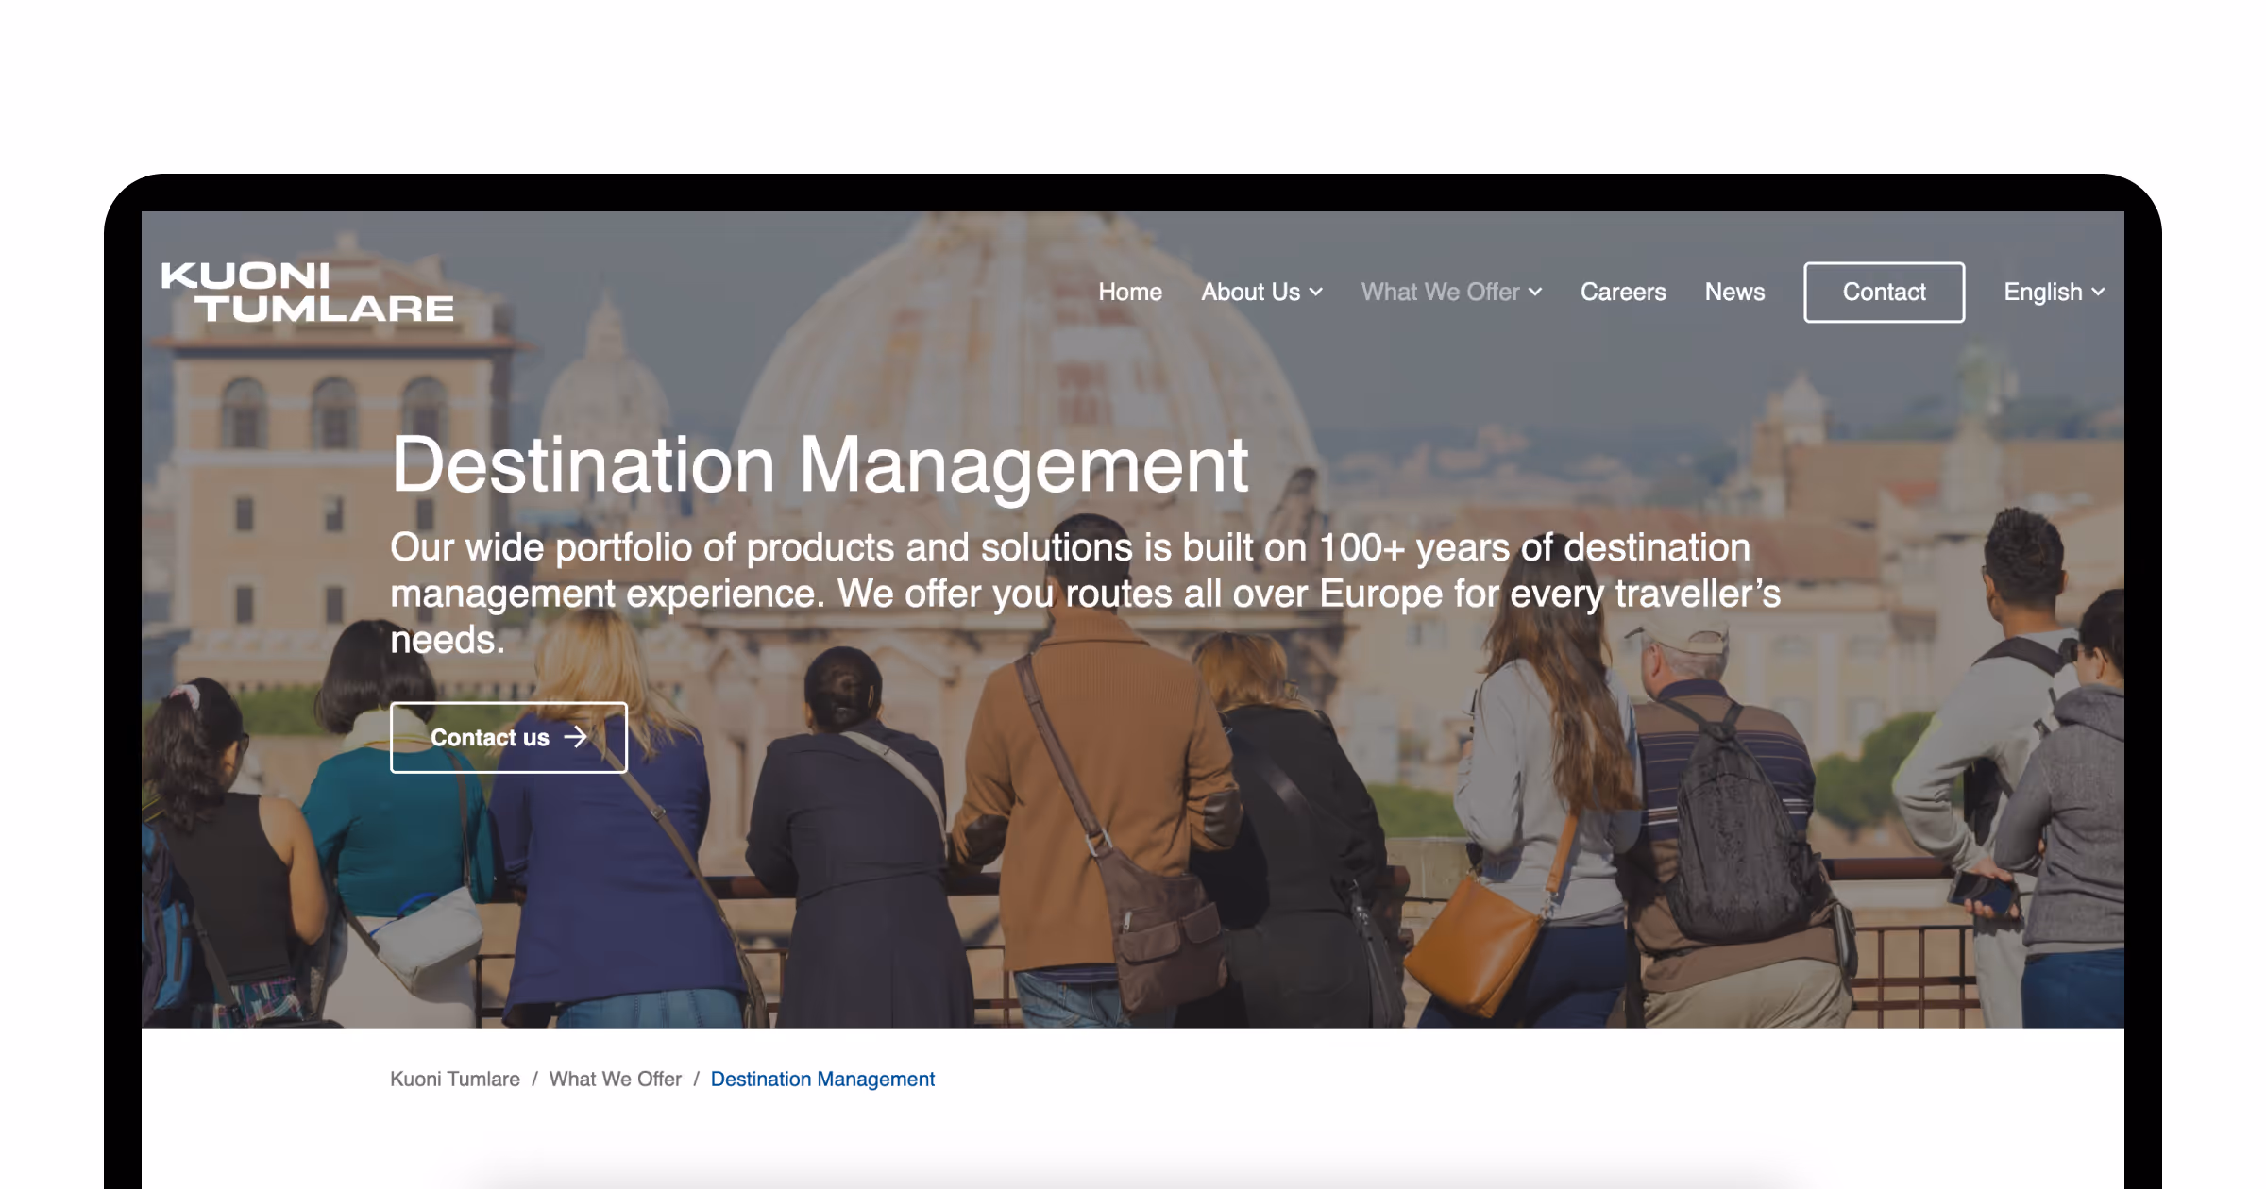
Task: Open the English language chevron
Action: coord(2098,293)
